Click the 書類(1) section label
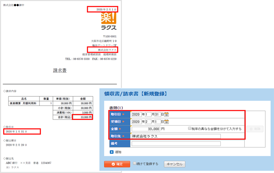 pos(116,108)
